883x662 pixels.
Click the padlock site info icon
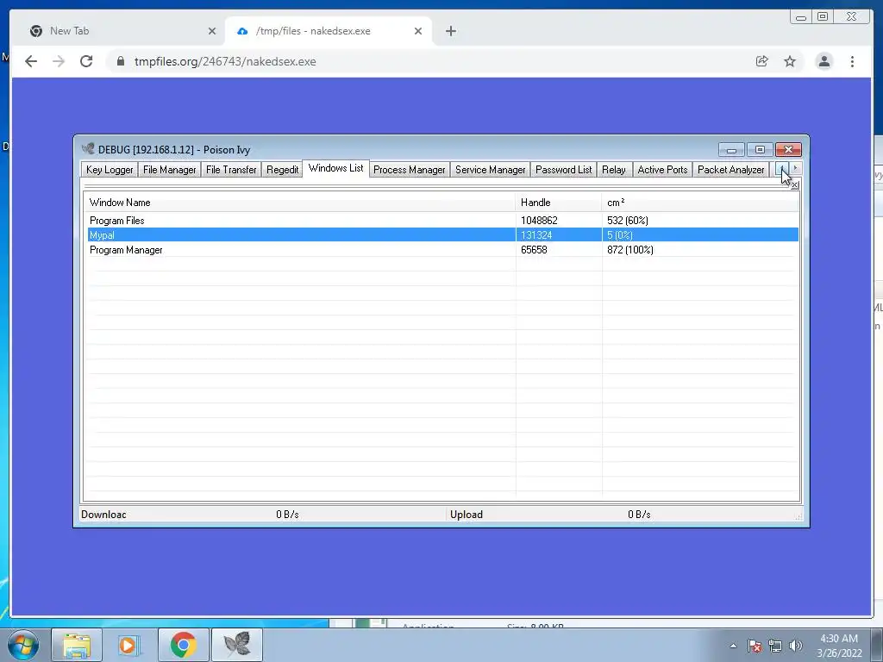click(x=121, y=61)
